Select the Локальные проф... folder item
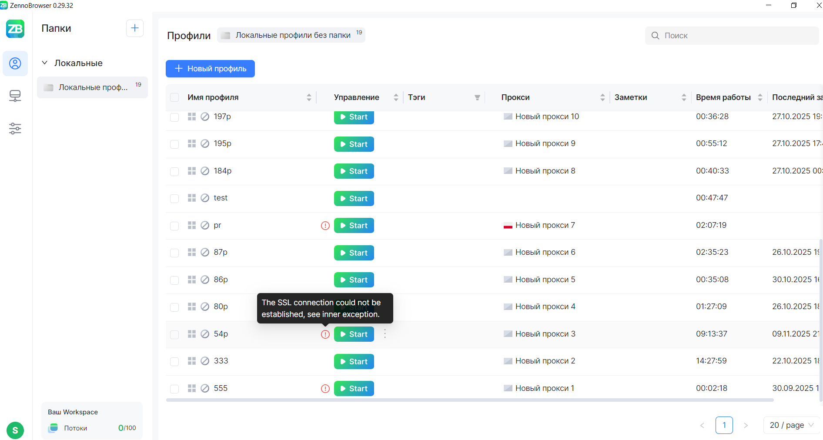This screenshot has width=823, height=440. (92, 87)
